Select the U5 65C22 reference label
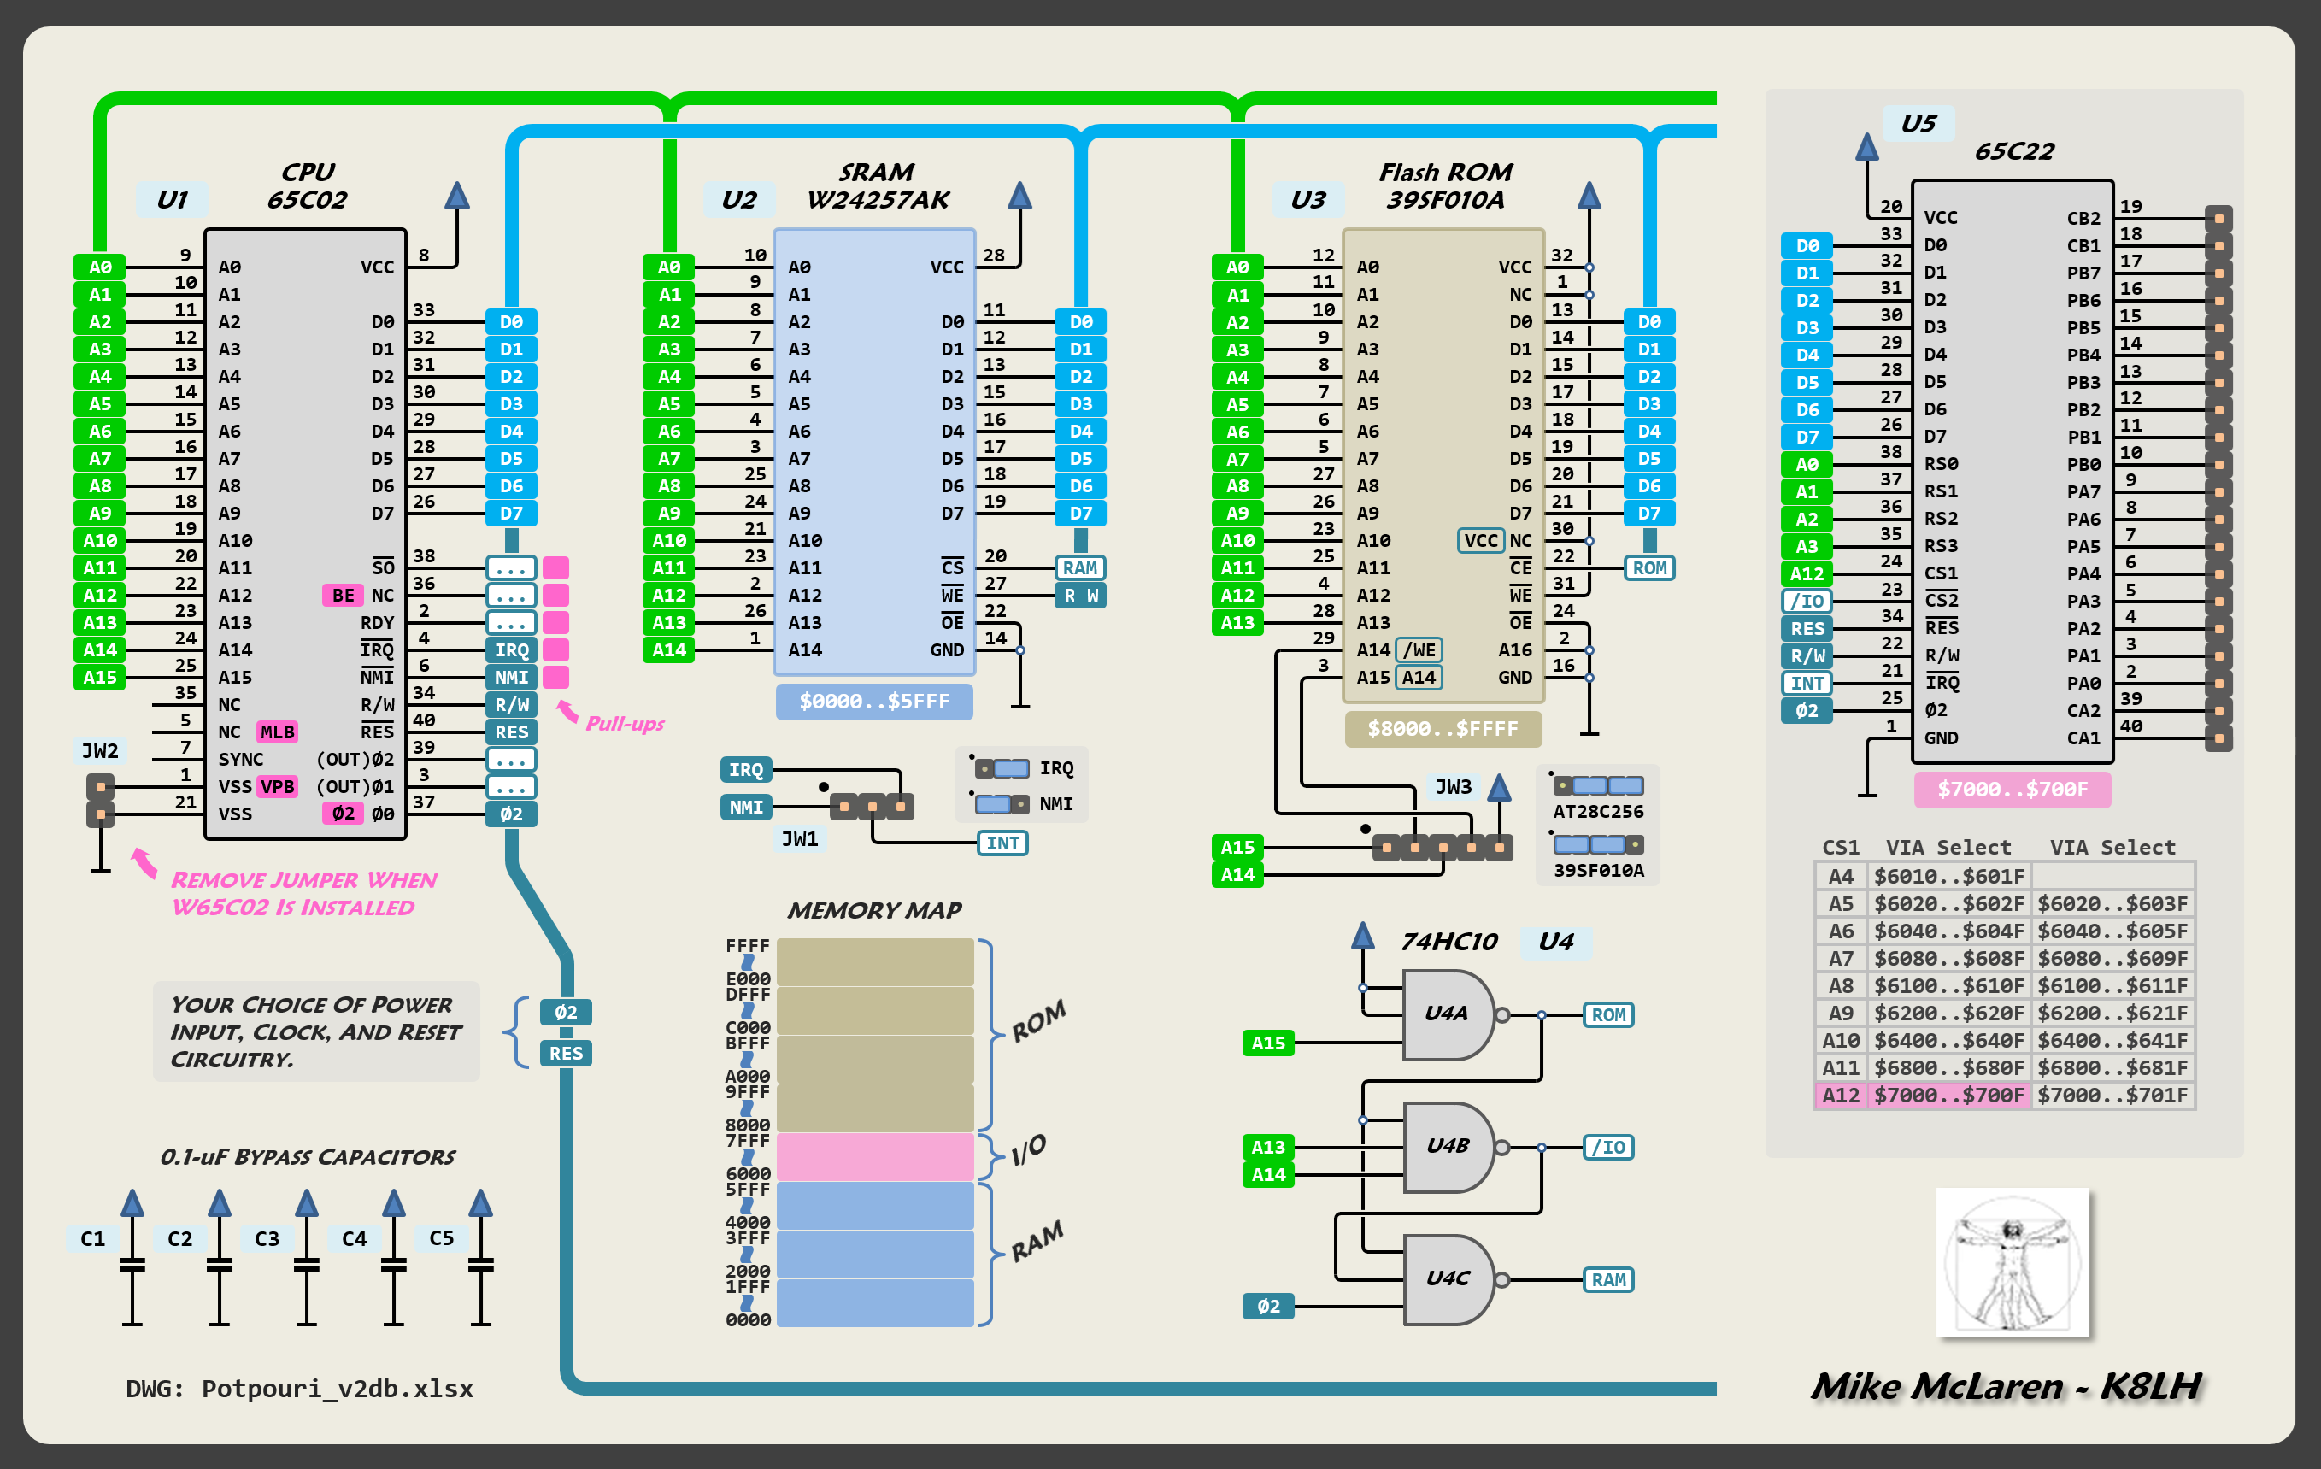Viewport: 2321px width, 1469px height. 1918,123
